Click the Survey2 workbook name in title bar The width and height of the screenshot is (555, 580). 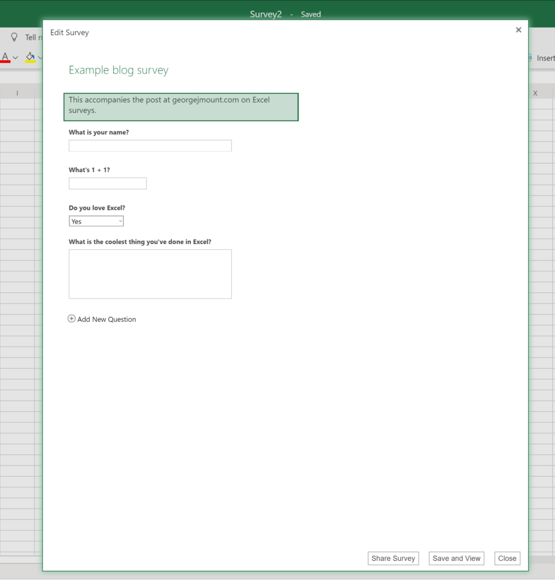click(266, 14)
